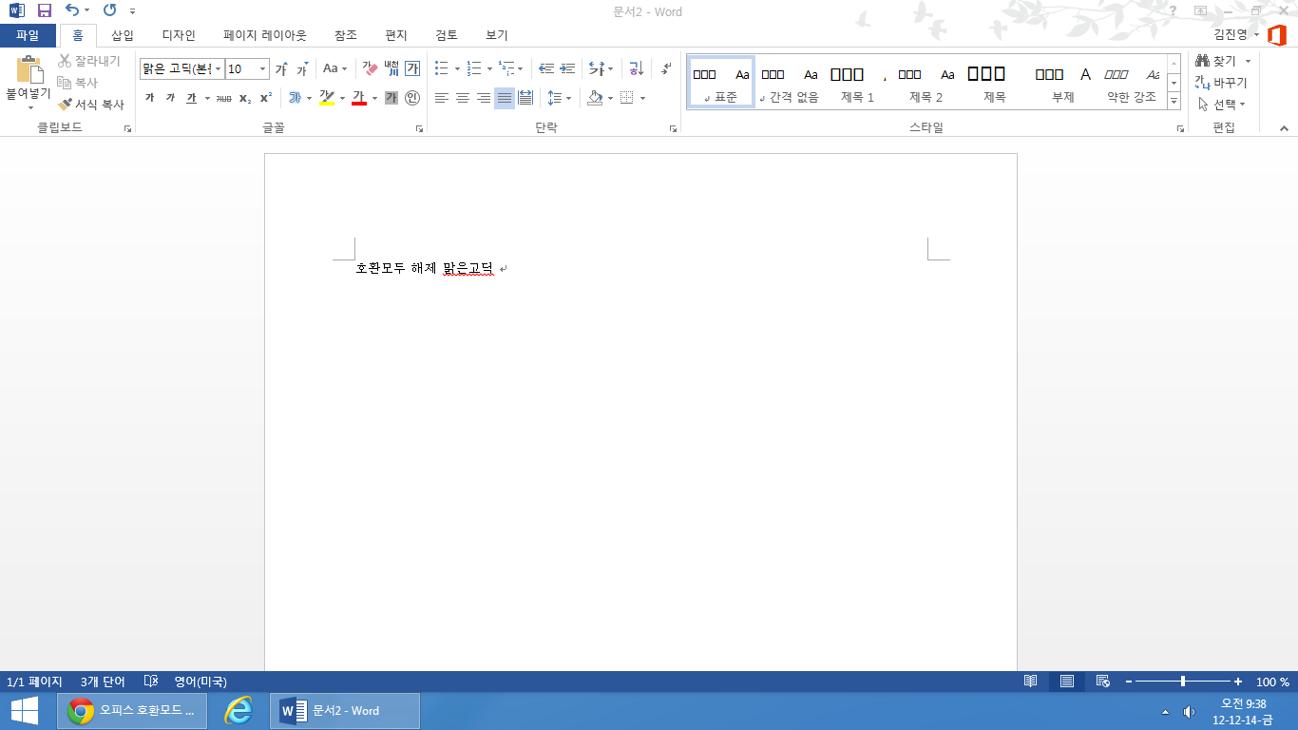Undo the last action
1298x730 pixels.
(72, 11)
